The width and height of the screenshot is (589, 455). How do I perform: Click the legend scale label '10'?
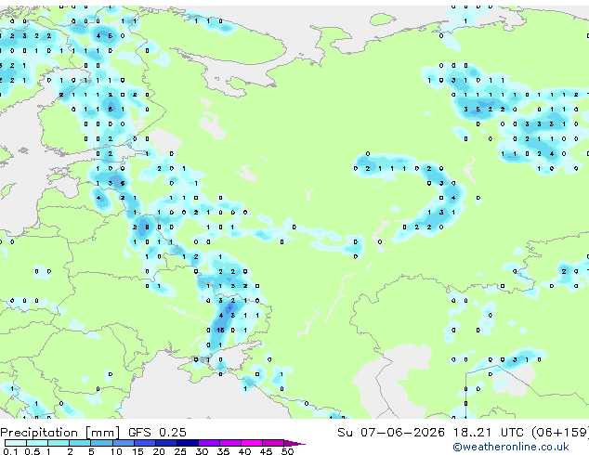pyautogui.click(x=115, y=451)
